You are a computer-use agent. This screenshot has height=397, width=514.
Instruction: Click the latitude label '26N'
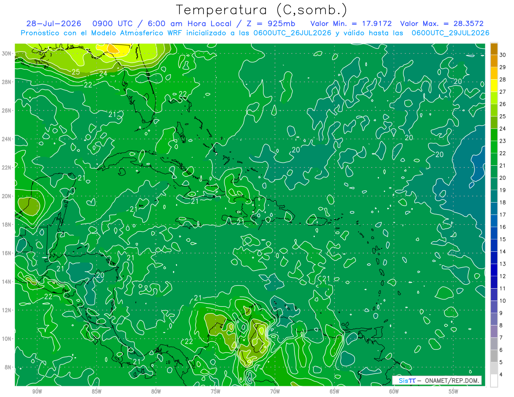click(x=6, y=110)
